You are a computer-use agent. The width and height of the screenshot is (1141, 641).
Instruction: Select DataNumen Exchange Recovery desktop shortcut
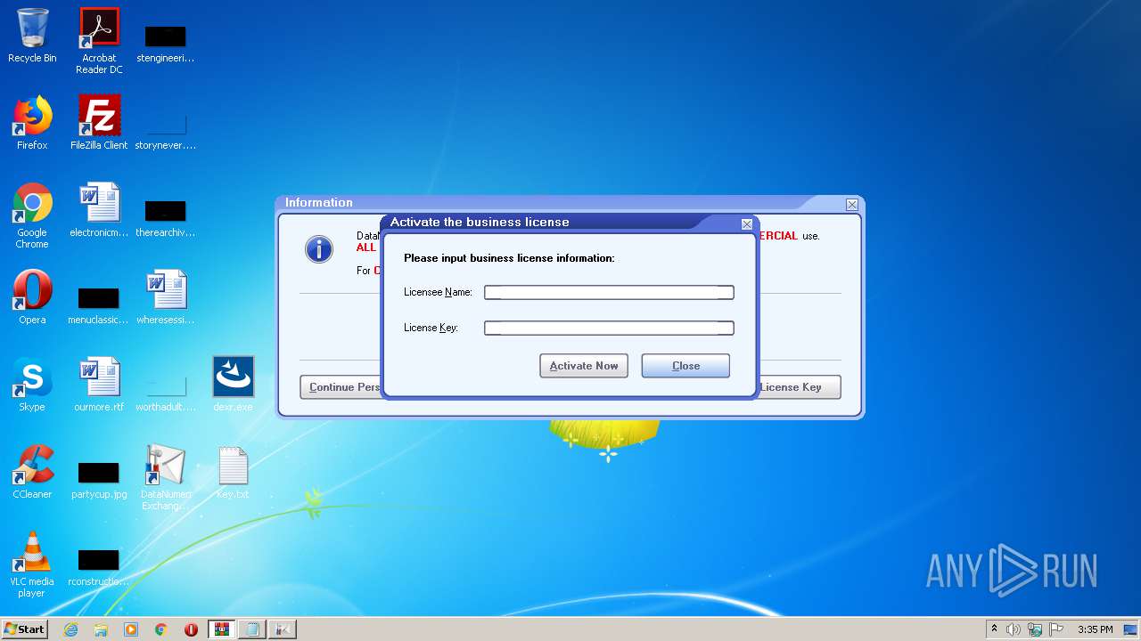click(166, 477)
